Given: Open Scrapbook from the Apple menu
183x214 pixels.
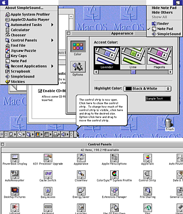Looking at the screenshot, I should point(29,71).
